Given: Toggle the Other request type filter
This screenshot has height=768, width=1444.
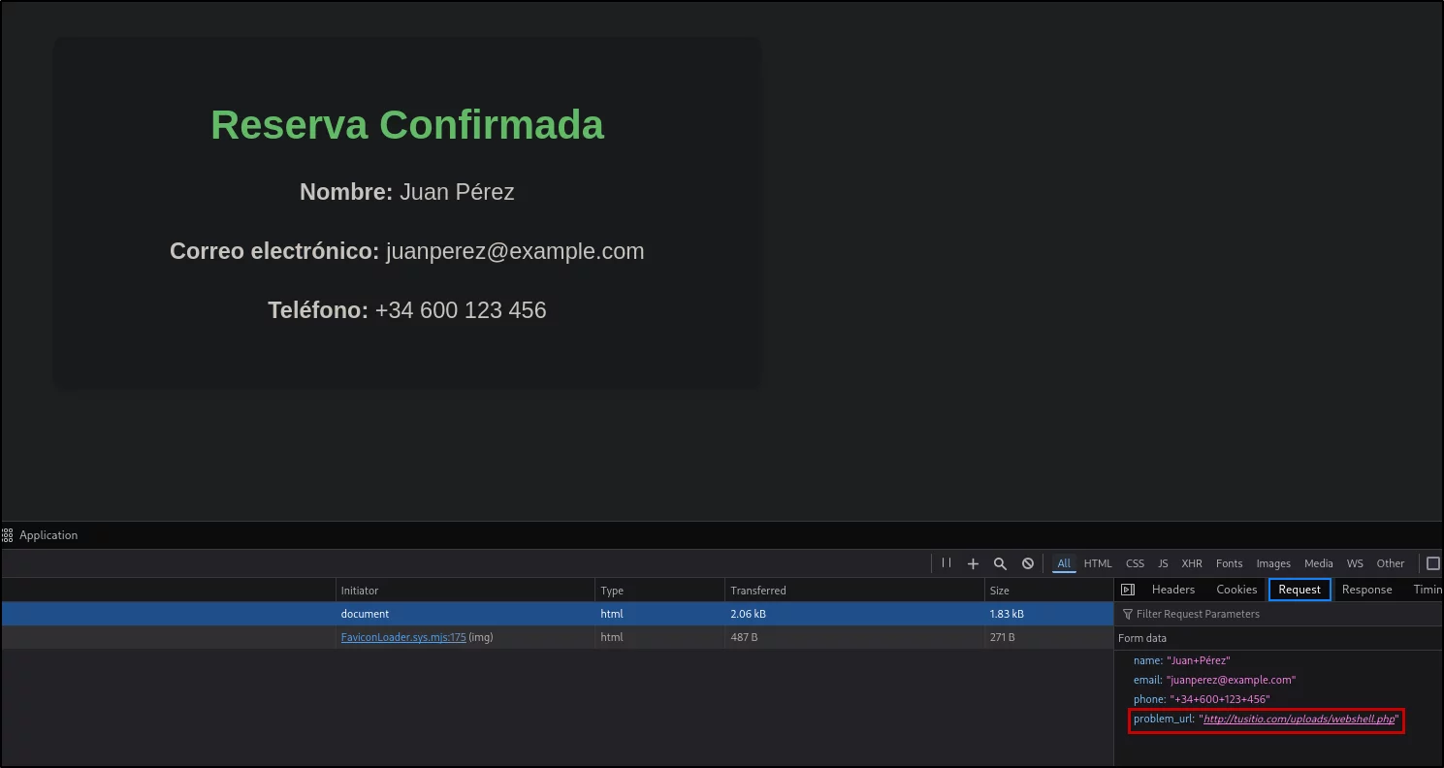Looking at the screenshot, I should (x=1390, y=563).
